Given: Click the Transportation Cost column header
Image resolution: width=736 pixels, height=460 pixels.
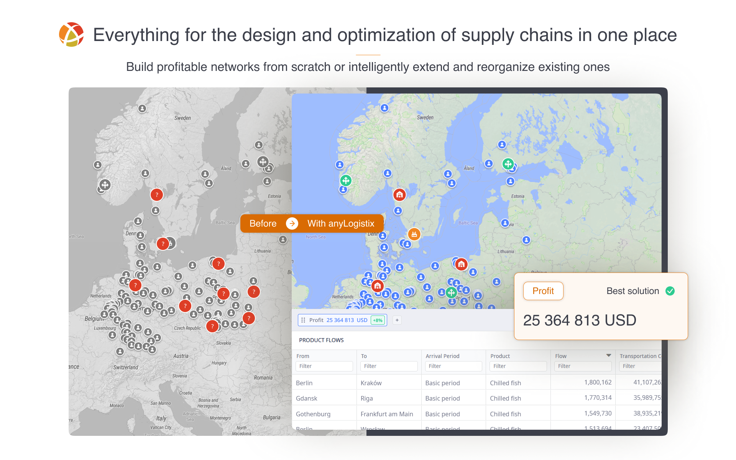Looking at the screenshot, I should pyautogui.click(x=639, y=356).
